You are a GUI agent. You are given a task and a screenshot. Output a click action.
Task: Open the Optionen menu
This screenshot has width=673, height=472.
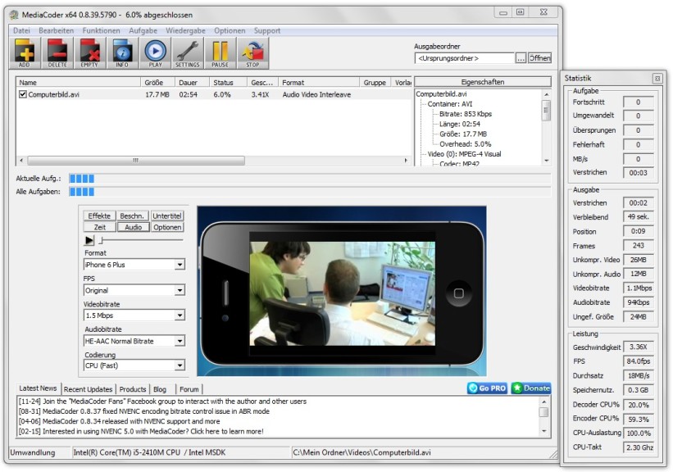tap(230, 31)
